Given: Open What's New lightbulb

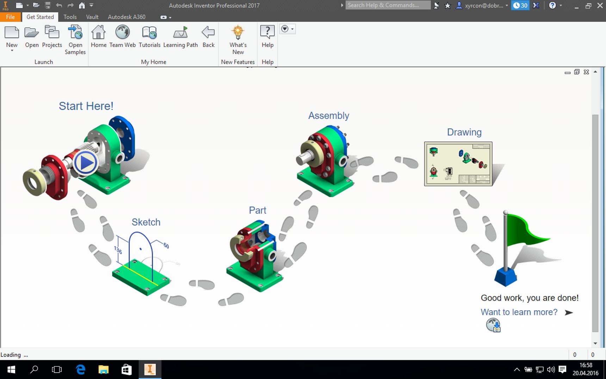Looking at the screenshot, I should 238,40.
